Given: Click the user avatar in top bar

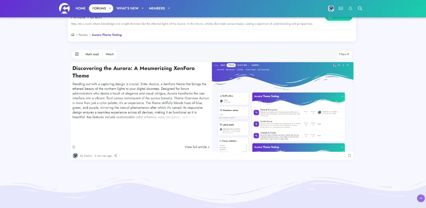Looking at the screenshot, I should click(x=331, y=8).
